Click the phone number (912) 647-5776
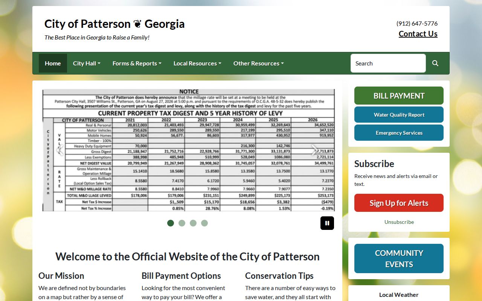Image resolution: width=482 pixels, height=301 pixels. click(x=417, y=23)
